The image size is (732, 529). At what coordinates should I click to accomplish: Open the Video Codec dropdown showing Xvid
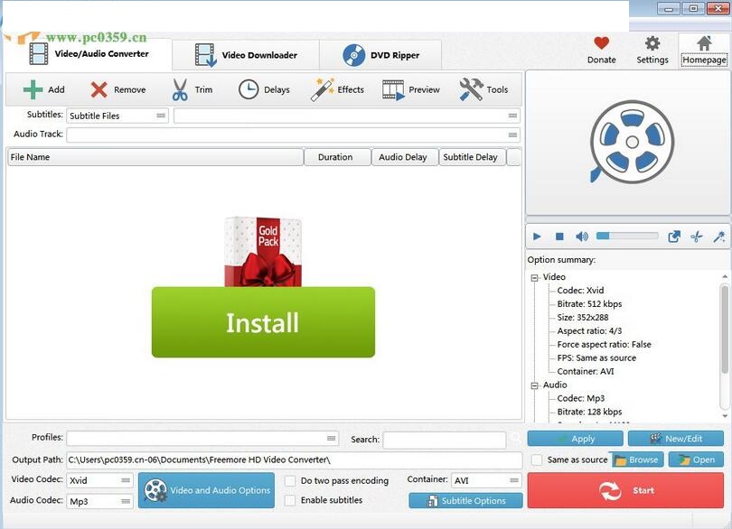tap(98, 481)
